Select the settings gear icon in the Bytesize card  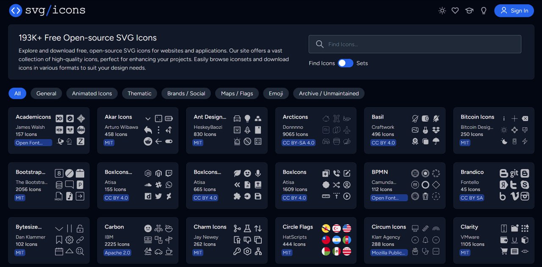click(x=69, y=240)
